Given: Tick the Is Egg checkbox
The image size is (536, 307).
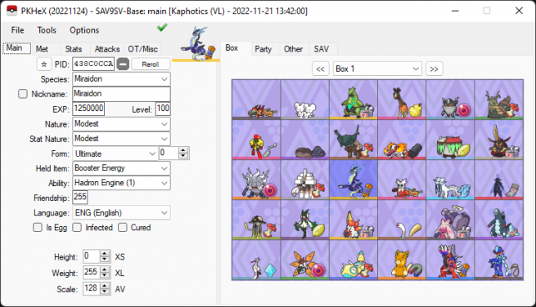Looking at the screenshot, I should (38, 228).
